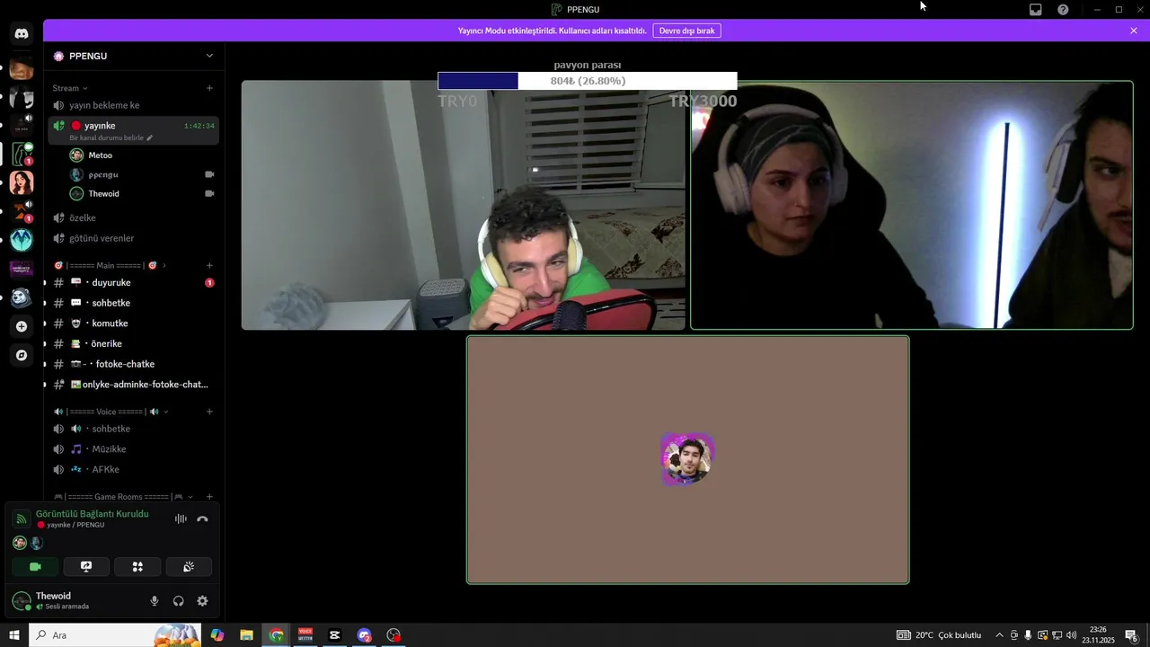Open the duyuruke text channel

pos(133,282)
